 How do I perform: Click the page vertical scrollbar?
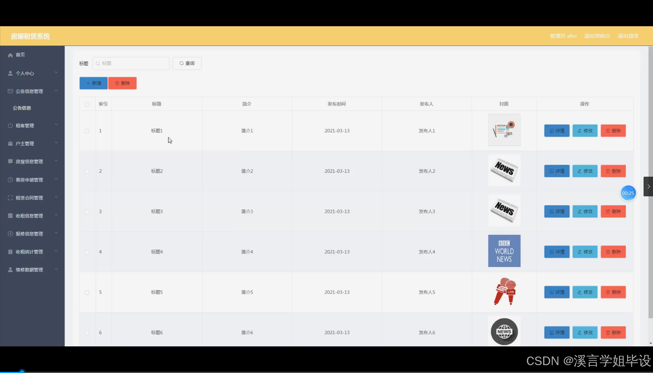(651, 183)
